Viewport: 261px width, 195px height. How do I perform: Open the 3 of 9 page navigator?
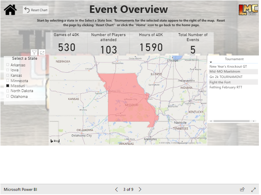(128, 189)
